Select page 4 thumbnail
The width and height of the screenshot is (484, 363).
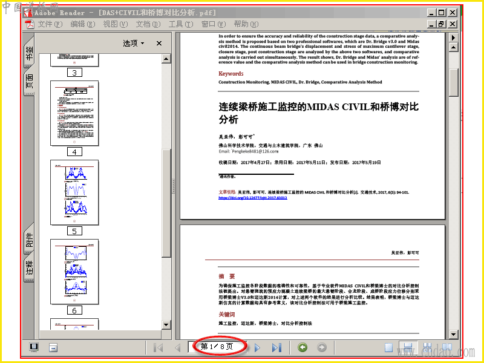coord(74,113)
